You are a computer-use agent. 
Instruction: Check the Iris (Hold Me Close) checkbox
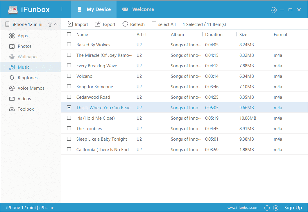click(69, 118)
